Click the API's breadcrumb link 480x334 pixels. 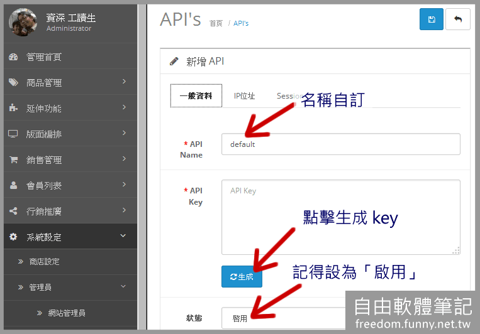tap(241, 23)
